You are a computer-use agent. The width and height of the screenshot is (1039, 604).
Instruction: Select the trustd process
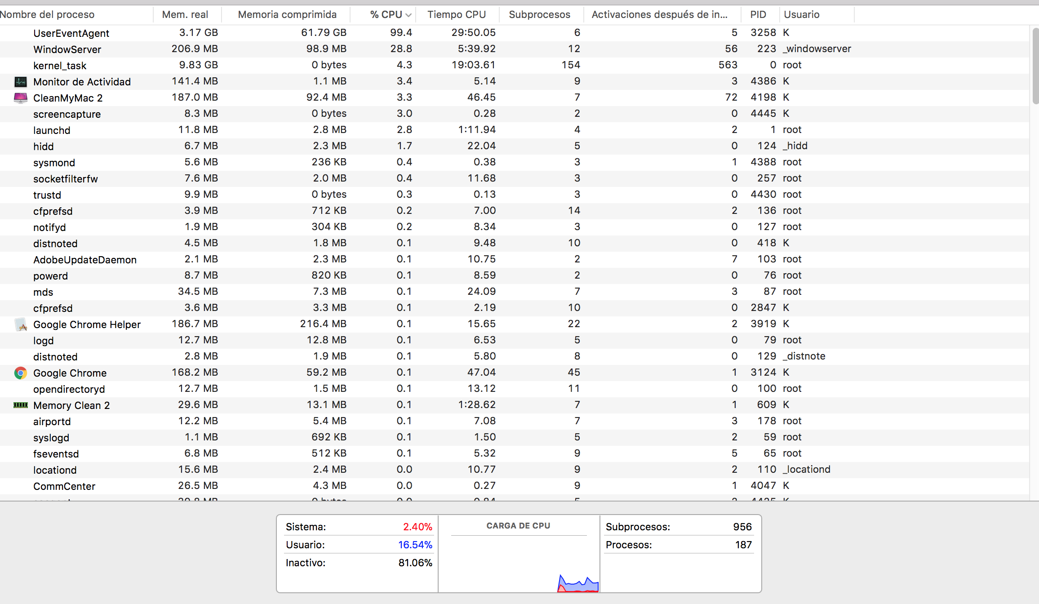pyautogui.click(x=515, y=195)
